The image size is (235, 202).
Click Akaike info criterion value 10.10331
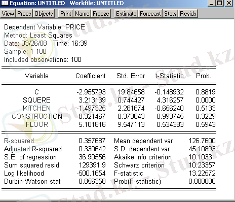202,157
